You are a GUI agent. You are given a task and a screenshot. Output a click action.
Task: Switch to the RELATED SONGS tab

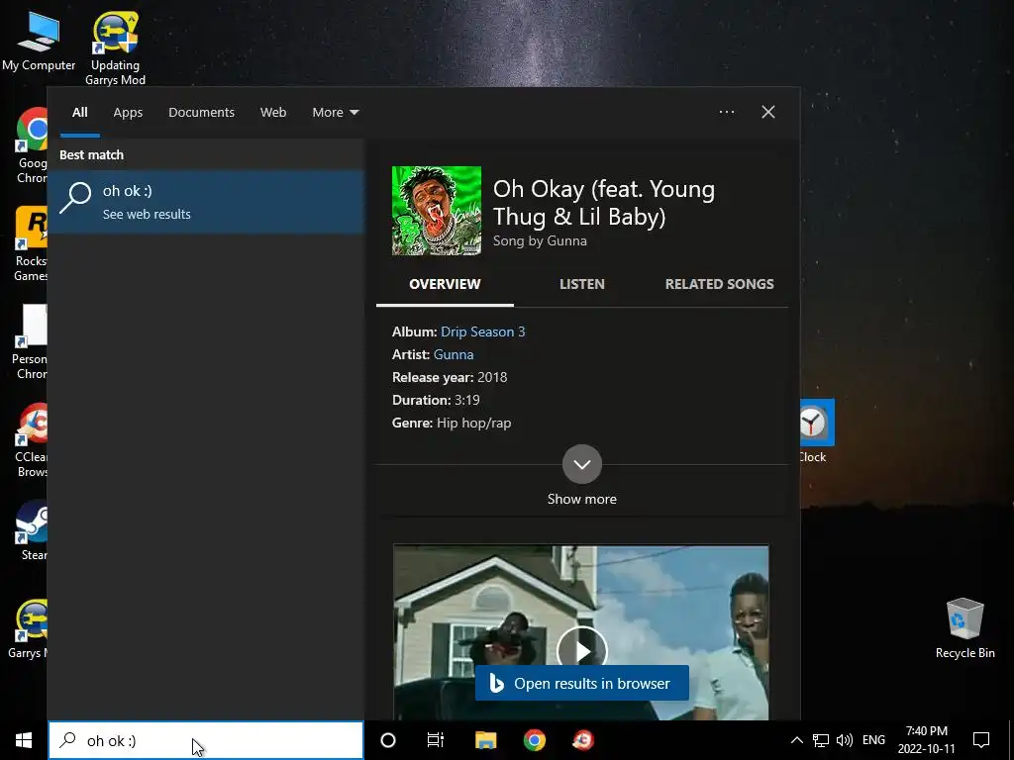720,284
